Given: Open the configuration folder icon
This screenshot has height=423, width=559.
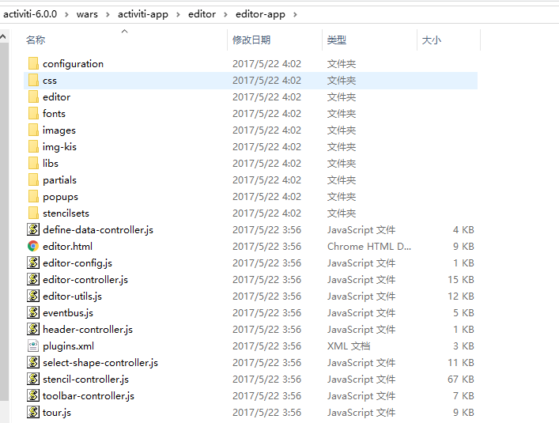Looking at the screenshot, I should pyautogui.click(x=33, y=63).
